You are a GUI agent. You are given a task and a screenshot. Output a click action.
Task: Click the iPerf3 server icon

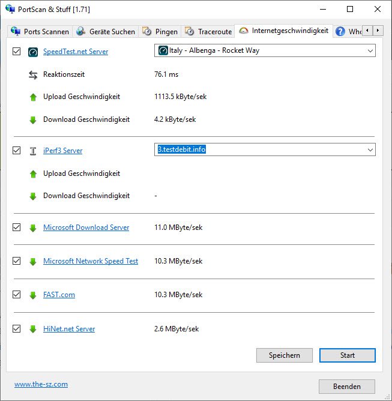click(x=33, y=151)
